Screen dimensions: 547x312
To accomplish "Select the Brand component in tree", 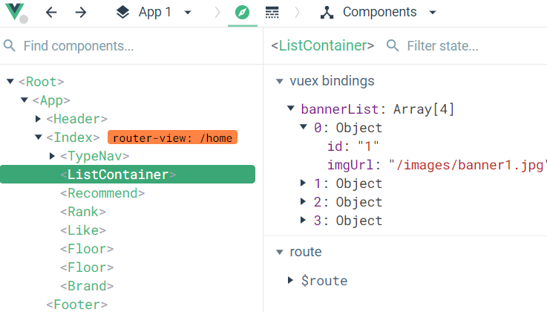I will point(88,286).
